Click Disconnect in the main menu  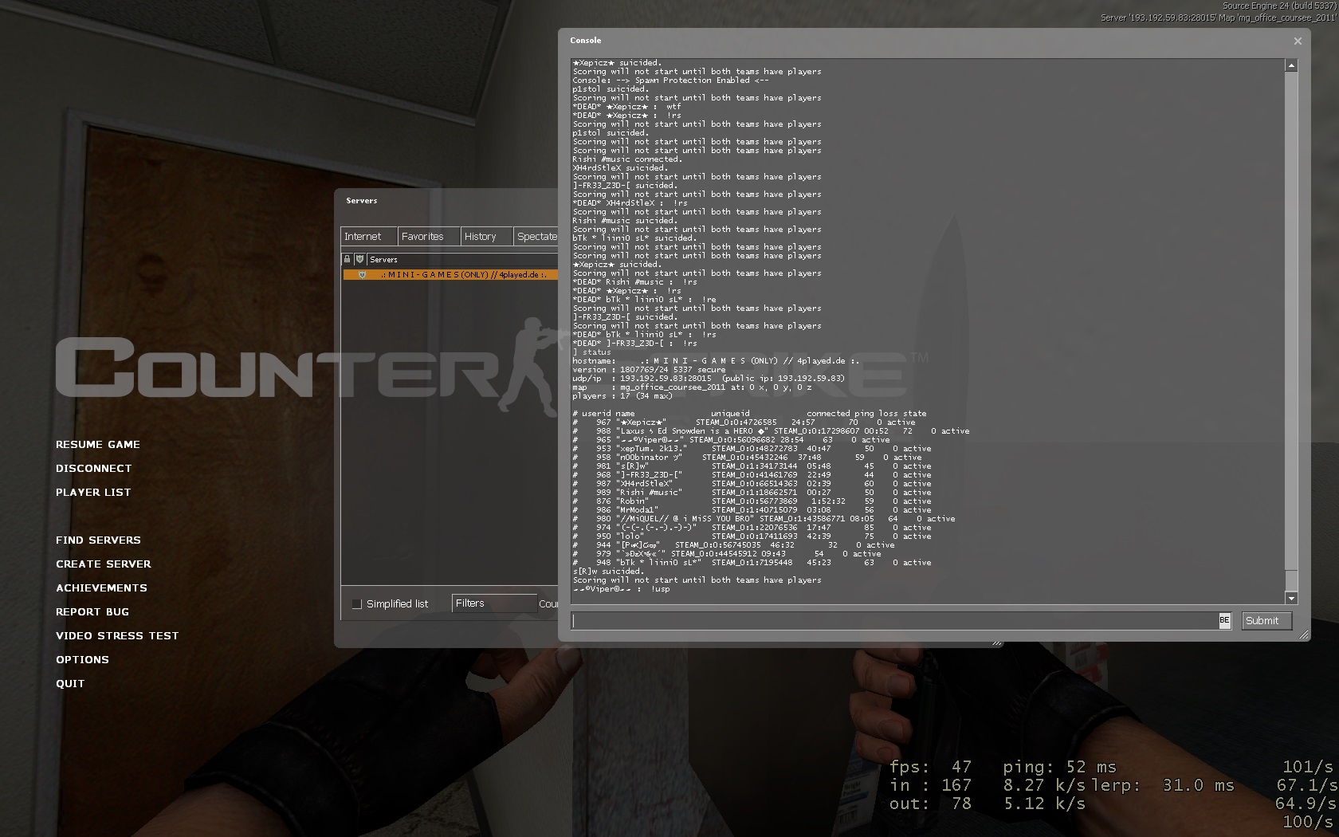(93, 469)
